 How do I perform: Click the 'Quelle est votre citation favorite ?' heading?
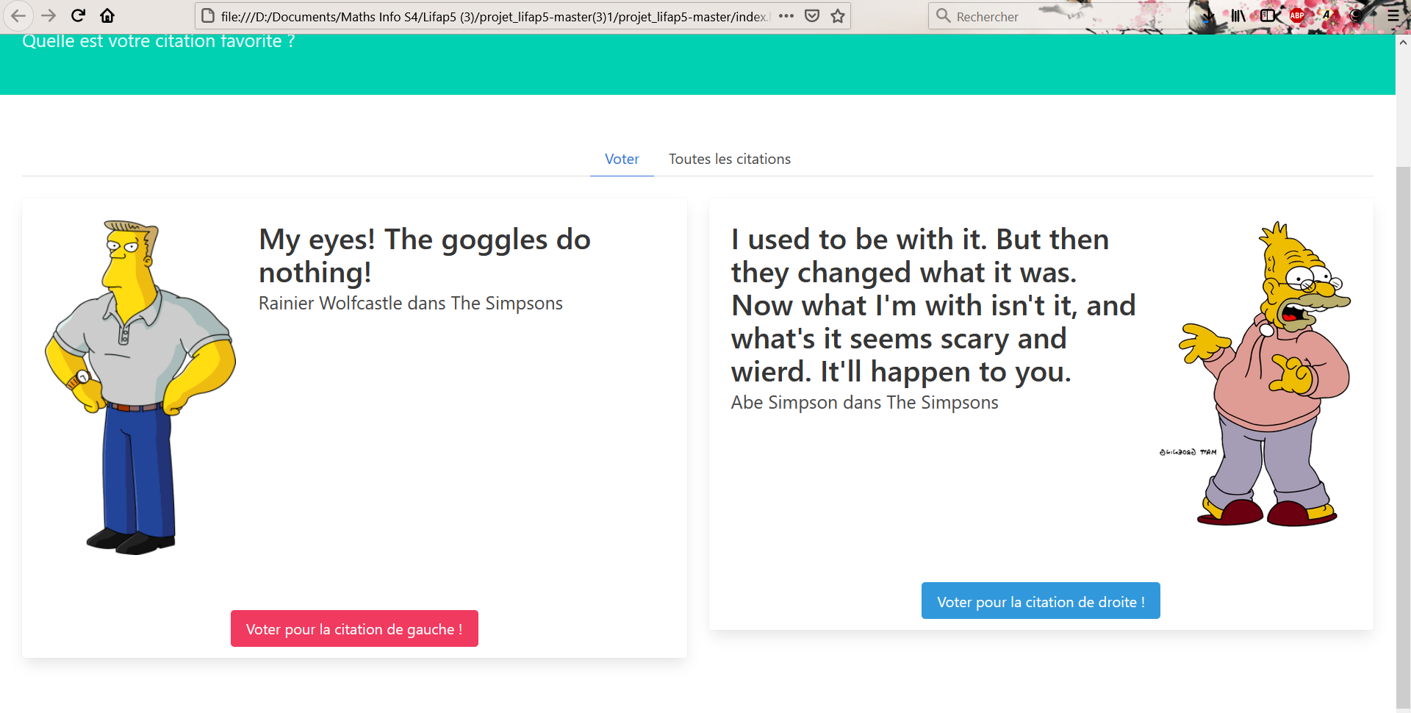coord(159,41)
